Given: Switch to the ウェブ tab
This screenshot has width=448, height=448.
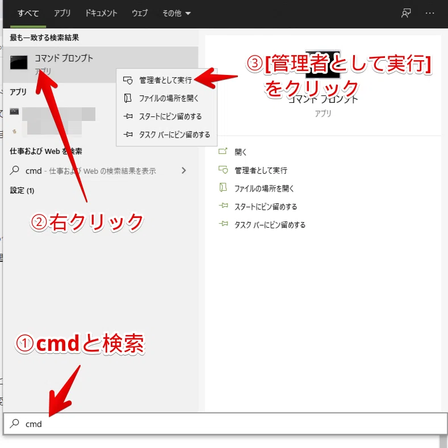Looking at the screenshot, I should [140, 13].
